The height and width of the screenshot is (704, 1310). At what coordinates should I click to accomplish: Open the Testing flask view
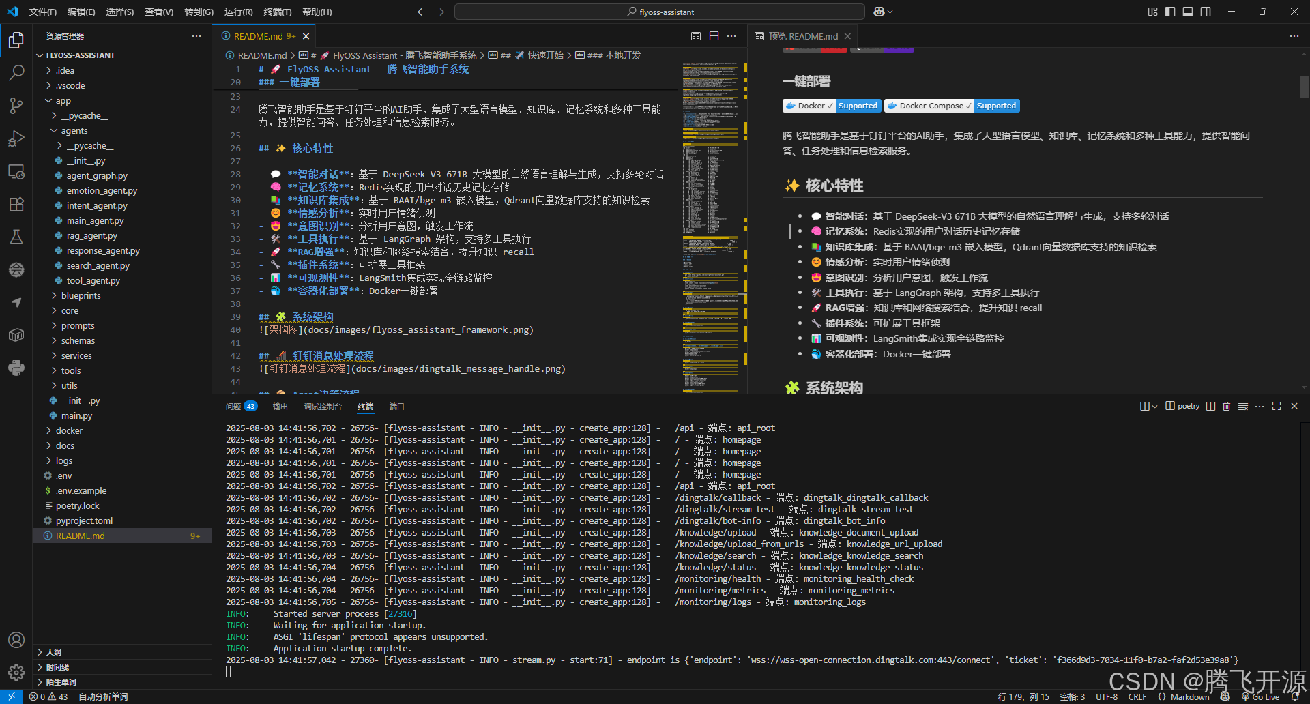click(x=16, y=237)
